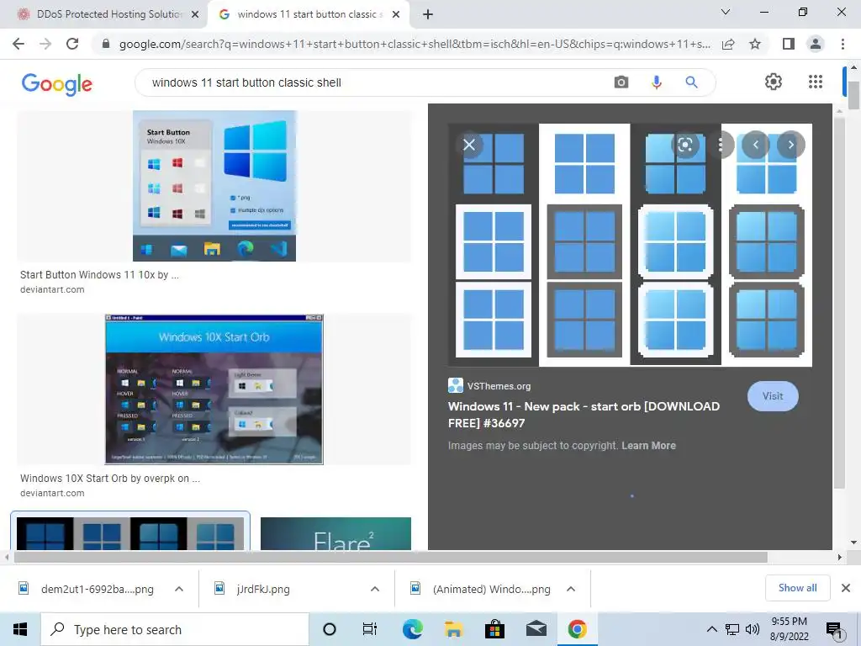Open Cortana circle on taskbar
The height and width of the screenshot is (646, 861).
point(329,629)
